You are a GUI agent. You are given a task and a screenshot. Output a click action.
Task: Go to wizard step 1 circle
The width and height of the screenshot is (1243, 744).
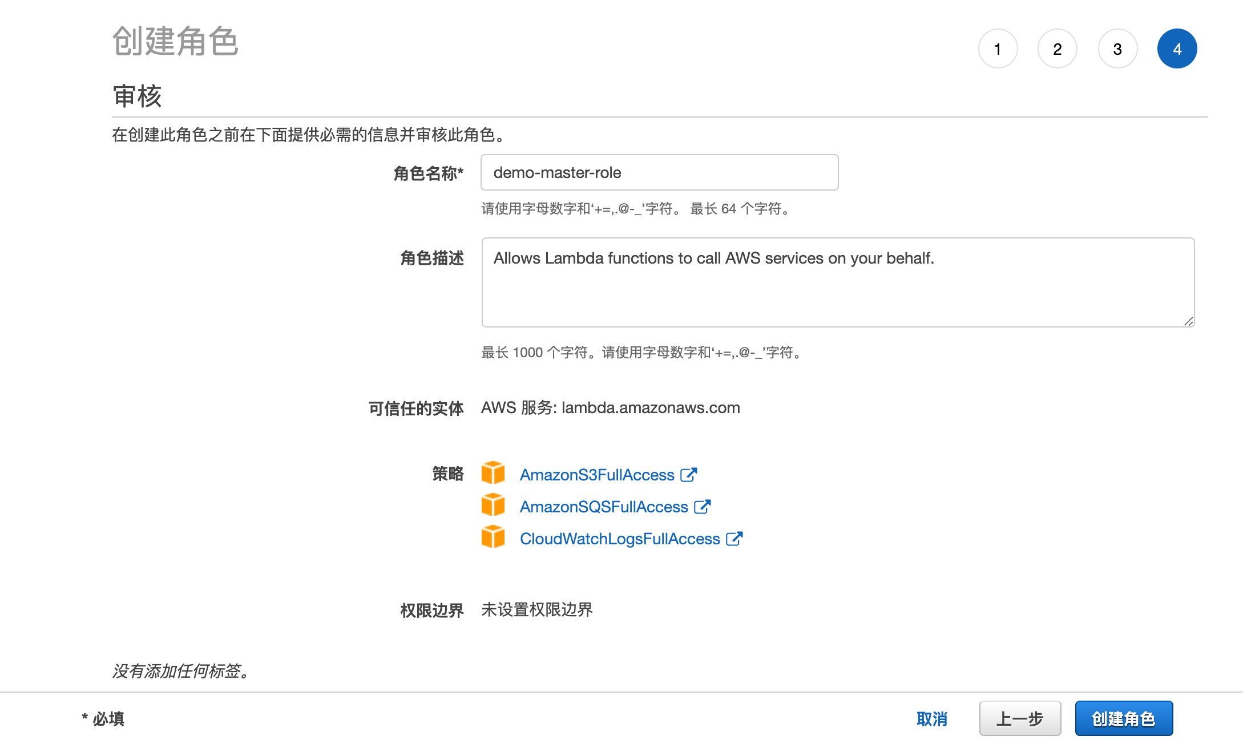(998, 49)
